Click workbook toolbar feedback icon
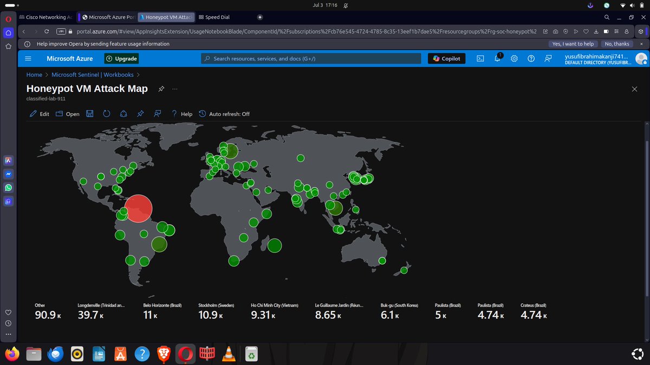The image size is (650, 365). coord(157,114)
